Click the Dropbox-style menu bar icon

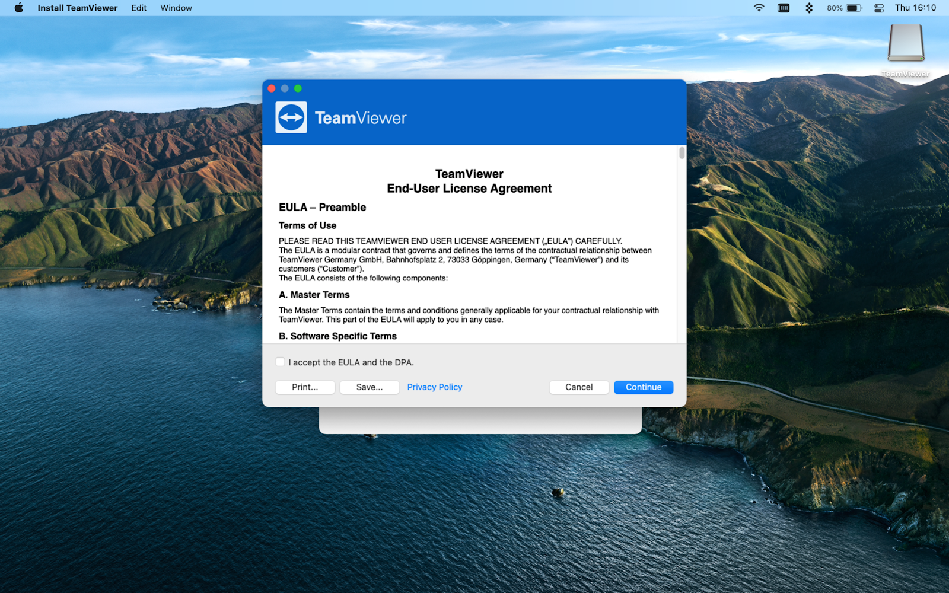(x=809, y=8)
